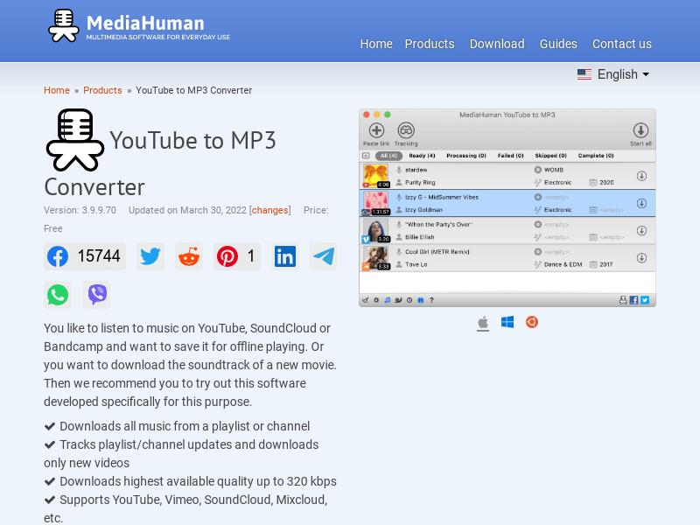700x525 pixels.
Task: Click download arrow for Izzy G track
Action: pos(641,203)
